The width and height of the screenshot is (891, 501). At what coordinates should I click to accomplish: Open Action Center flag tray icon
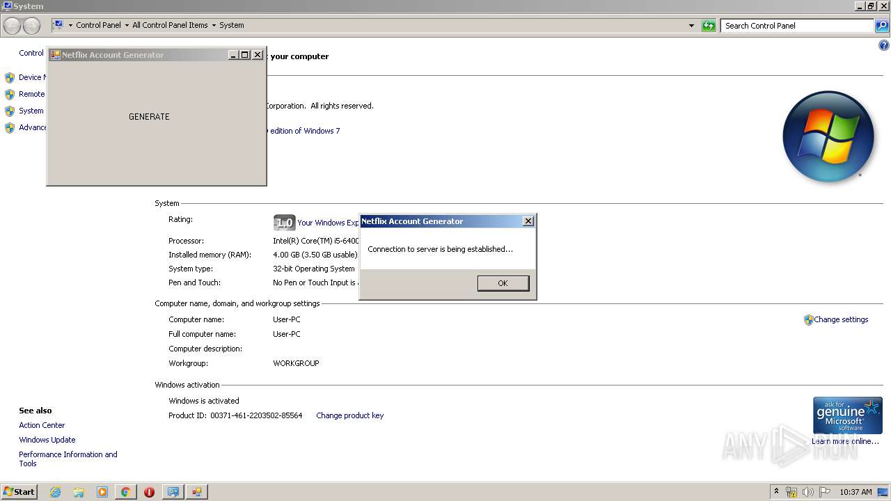(824, 492)
